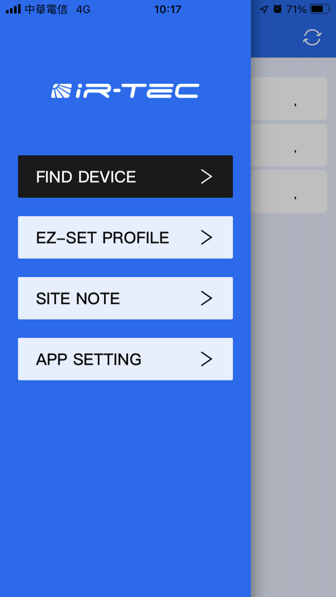
Task: Select the 4G network indicator
Action: click(83, 8)
